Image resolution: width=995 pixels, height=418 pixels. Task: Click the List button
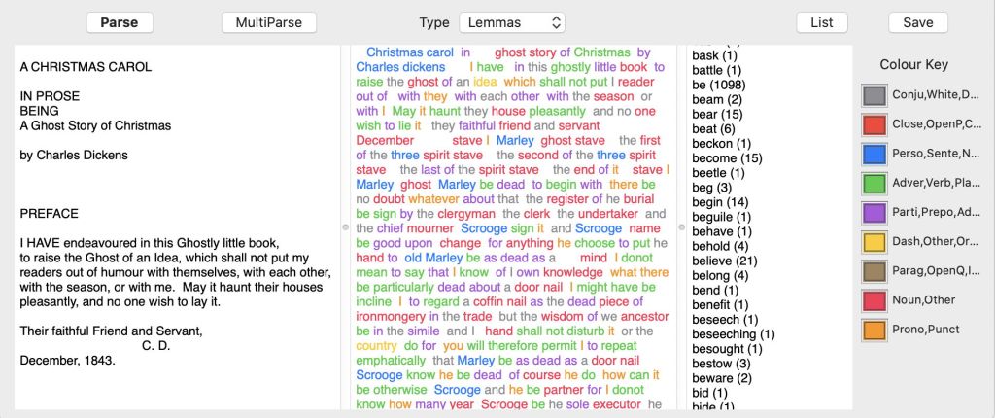pos(821,22)
